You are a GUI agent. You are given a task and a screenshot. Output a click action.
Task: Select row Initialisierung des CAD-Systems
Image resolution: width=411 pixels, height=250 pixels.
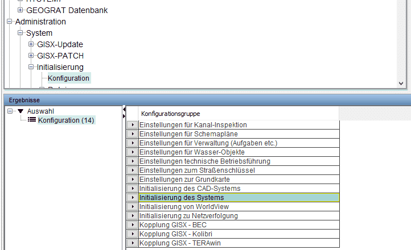click(x=239, y=188)
